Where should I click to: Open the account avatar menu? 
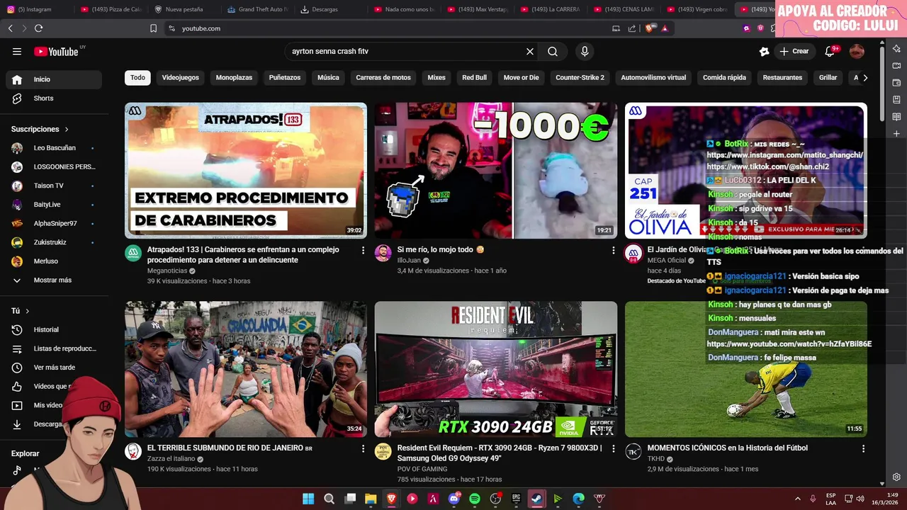coord(857,51)
